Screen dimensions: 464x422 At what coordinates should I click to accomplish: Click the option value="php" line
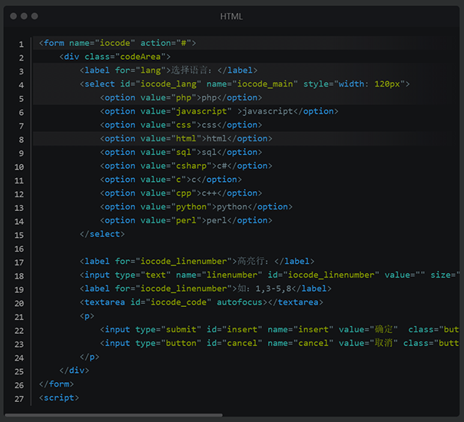[181, 97]
